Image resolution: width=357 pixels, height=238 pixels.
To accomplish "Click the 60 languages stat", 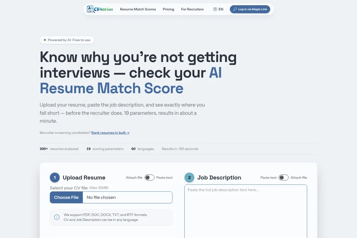I will 143,149.
